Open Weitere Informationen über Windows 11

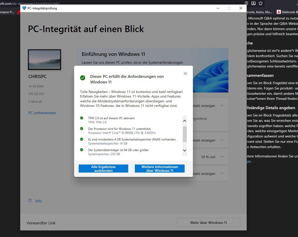click(160, 169)
